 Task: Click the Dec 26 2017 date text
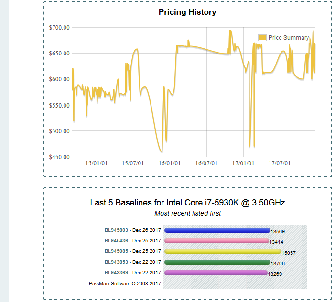click(x=147, y=230)
